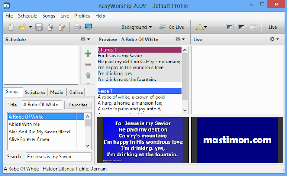Viewport: 287px width, 176px height.
Task: Open the Live panel gear options
Action: 275,39
